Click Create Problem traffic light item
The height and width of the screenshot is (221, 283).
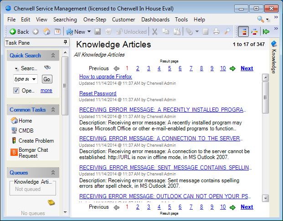click(36, 140)
